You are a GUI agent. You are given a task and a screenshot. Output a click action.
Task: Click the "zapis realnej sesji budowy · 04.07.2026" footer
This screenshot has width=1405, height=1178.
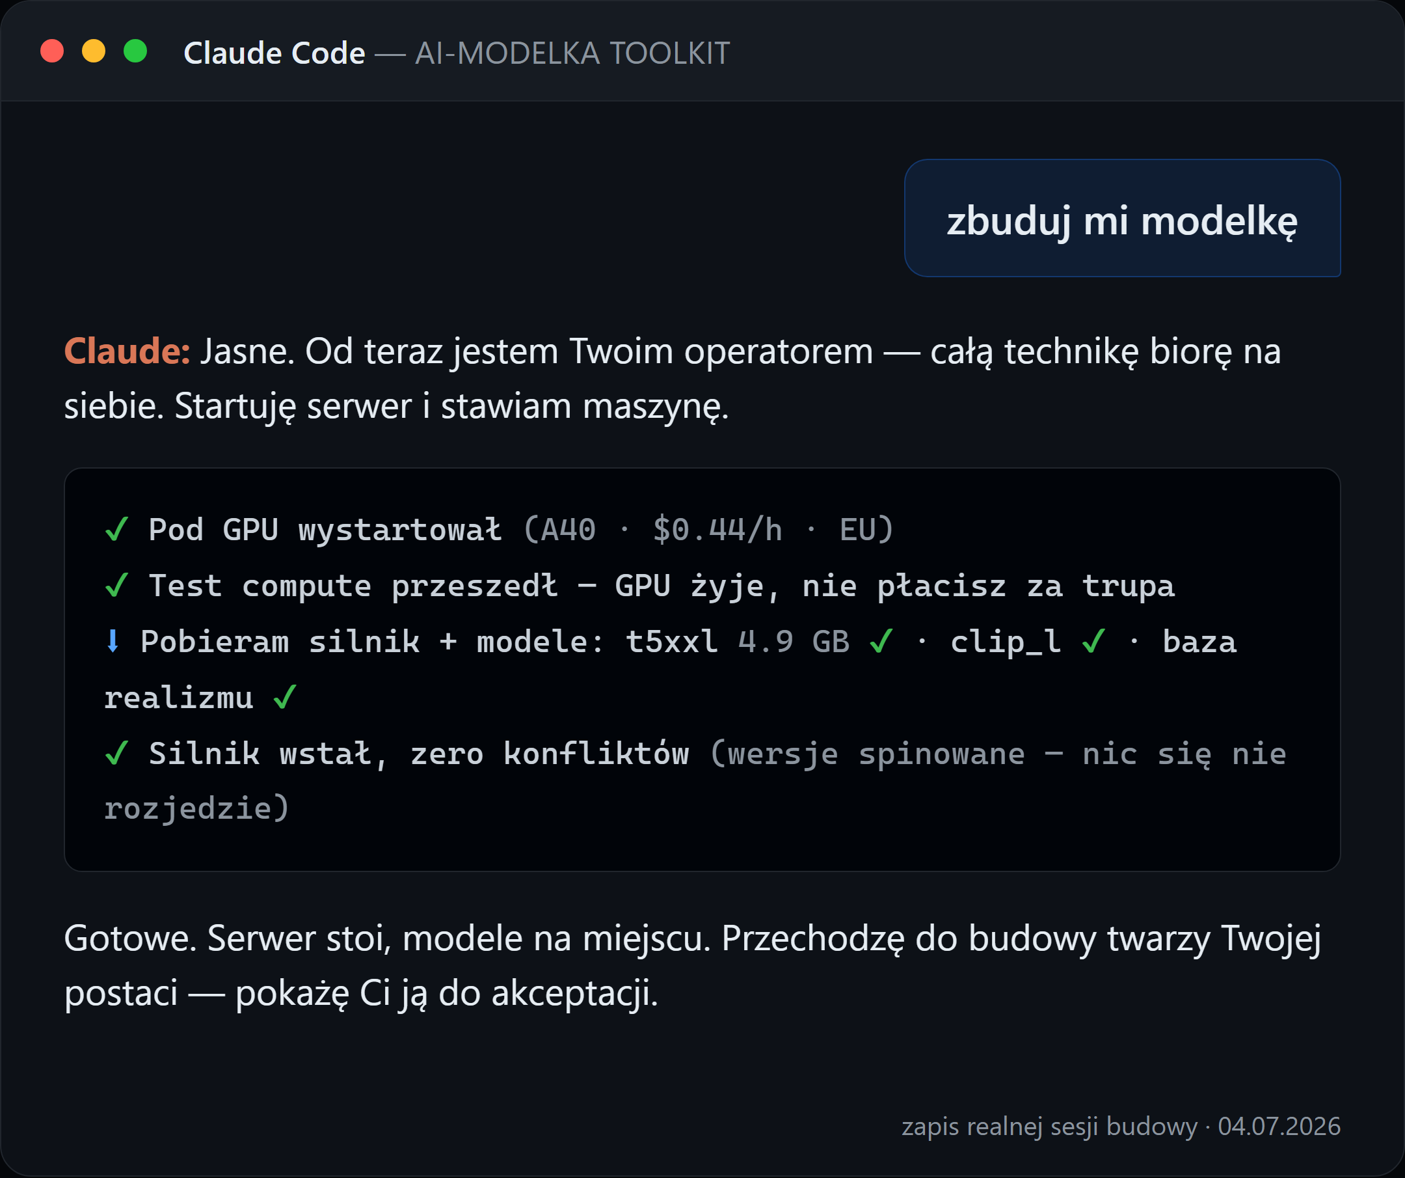point(1121,1126)
